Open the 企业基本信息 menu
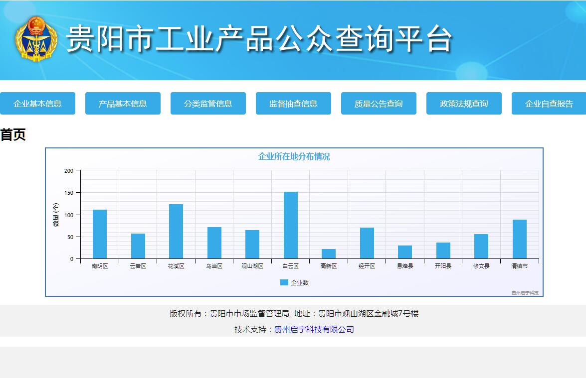The width and height of the screenshot is (586, 378). pos(37,104)
